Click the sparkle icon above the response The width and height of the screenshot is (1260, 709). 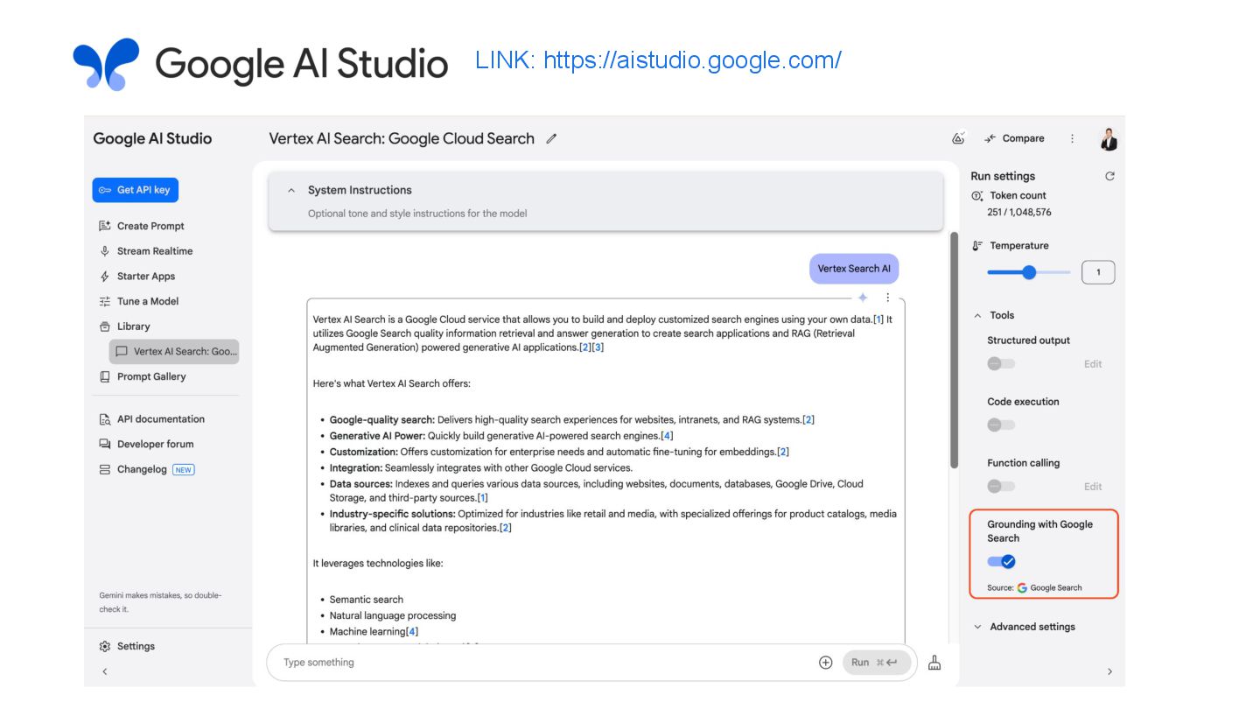(x=863, y=298)
